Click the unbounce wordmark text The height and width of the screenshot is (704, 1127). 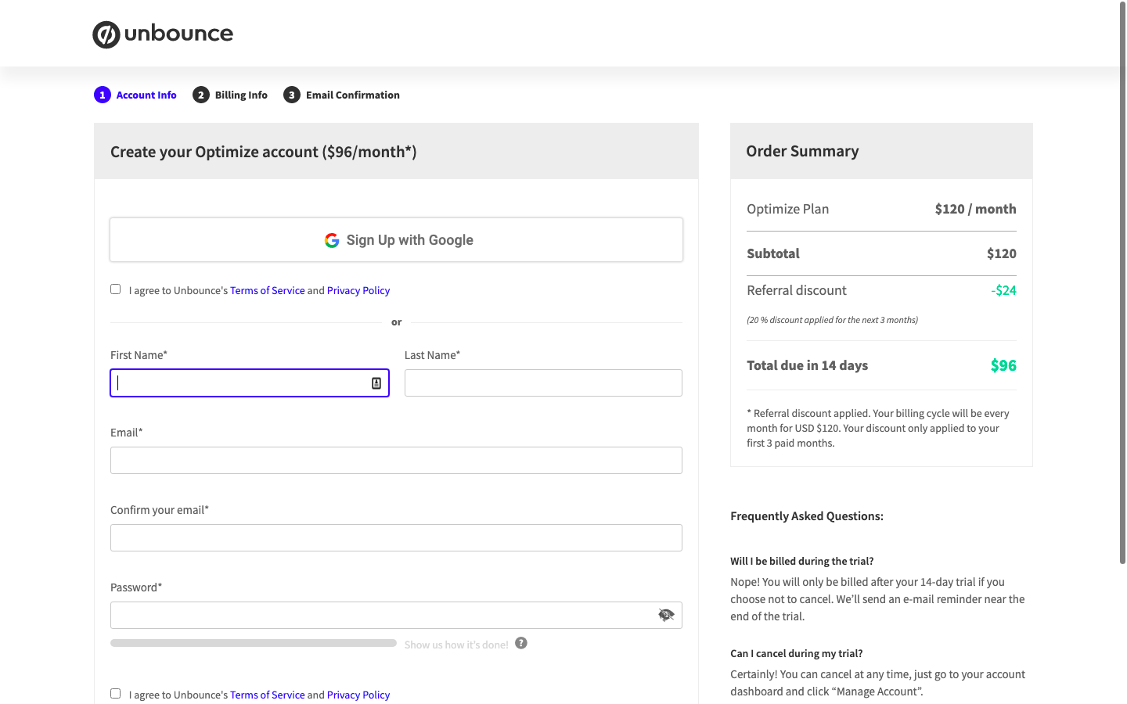178,34
